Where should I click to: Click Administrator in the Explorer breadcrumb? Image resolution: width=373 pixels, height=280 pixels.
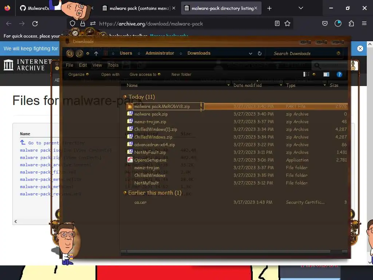click(x=160, y=53)
